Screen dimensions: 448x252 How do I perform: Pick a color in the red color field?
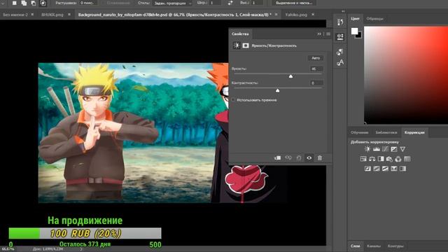(406, 75)
